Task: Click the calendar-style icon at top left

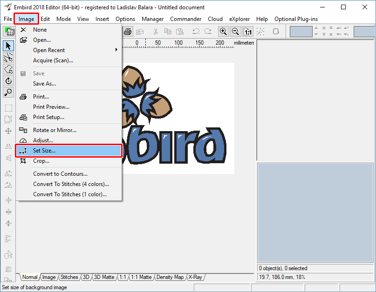Action: click(x=9, y=31)
